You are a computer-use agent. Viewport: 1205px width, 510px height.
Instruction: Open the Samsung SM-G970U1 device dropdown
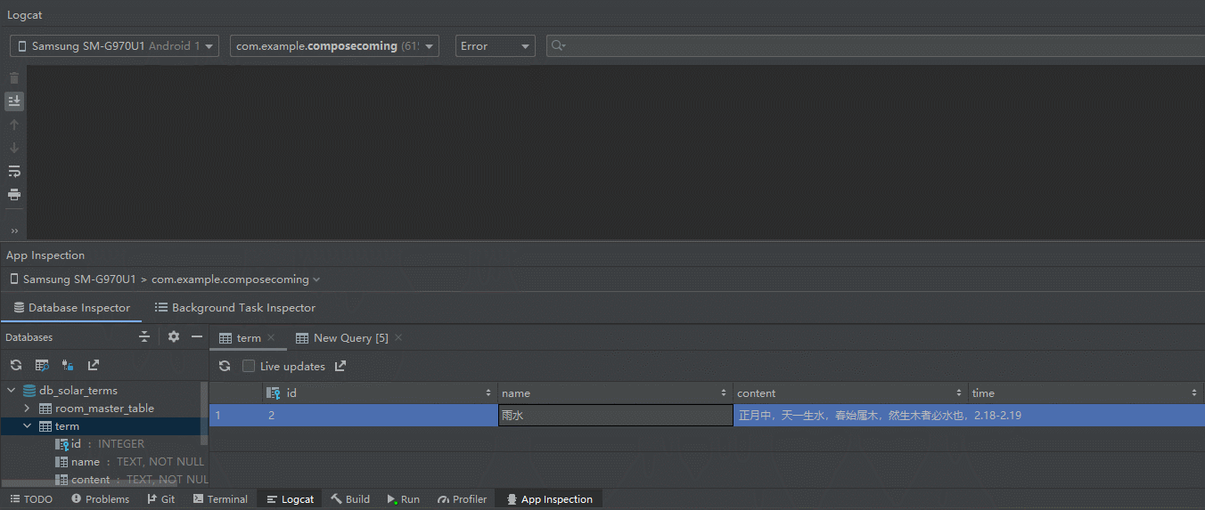click(114, 46)
